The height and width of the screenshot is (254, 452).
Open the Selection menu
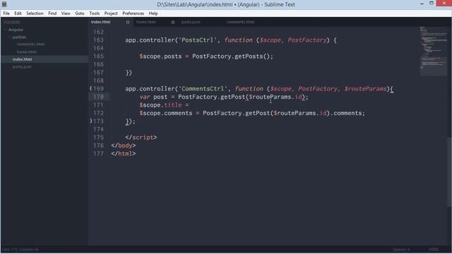click(35, 13)
